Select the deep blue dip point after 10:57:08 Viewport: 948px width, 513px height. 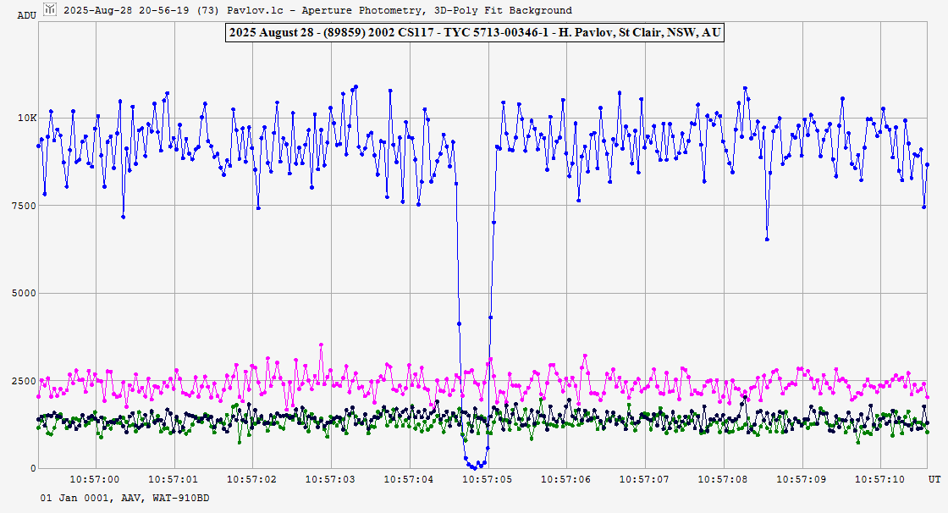[x=767, y=240]
